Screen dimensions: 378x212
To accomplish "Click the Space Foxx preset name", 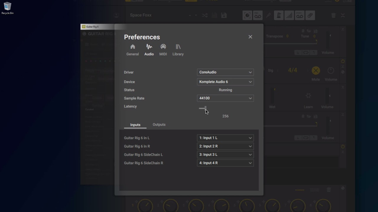I will [x=141, y=15].
